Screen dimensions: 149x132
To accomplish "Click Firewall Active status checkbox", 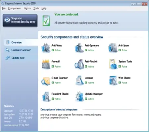I will point(53,66).
